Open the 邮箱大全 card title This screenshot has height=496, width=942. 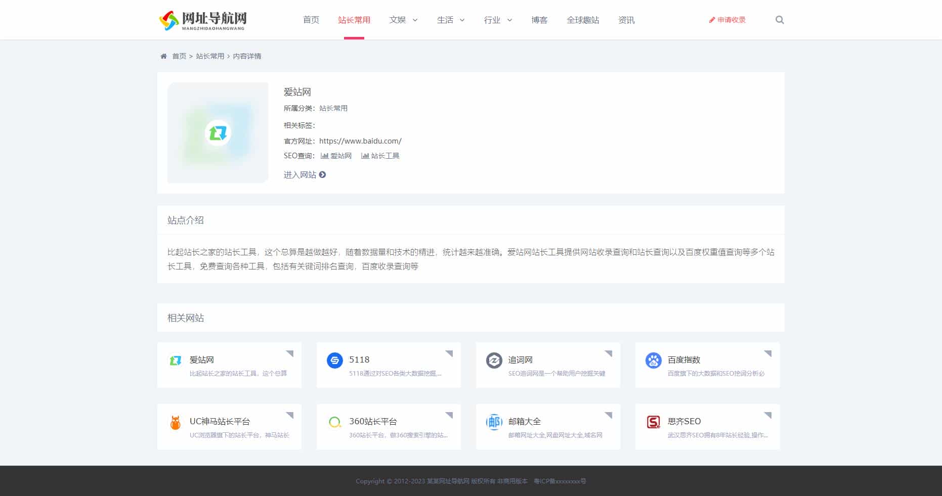525,421
